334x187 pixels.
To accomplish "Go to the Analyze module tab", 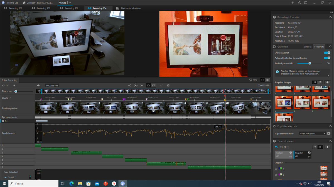I will tap(62, 2).
